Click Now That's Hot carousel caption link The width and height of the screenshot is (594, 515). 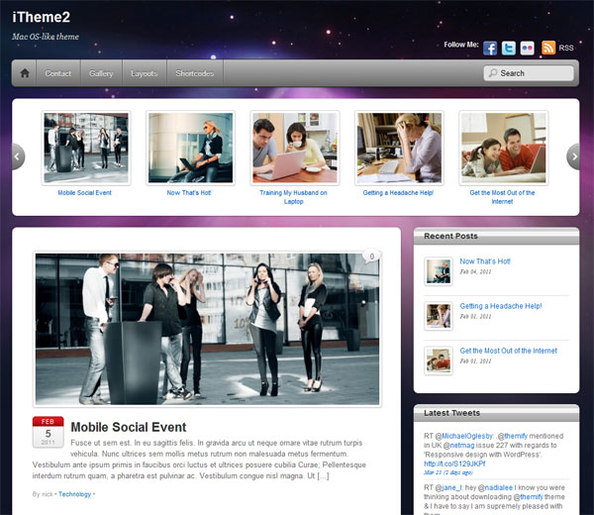(x=189, y=193)
